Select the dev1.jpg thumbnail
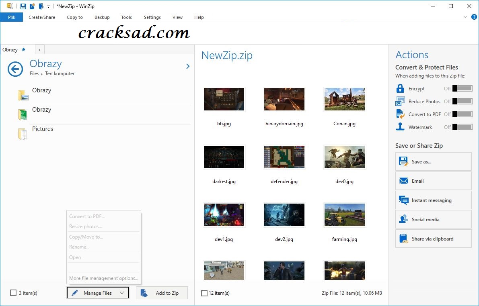 (224, 215)
